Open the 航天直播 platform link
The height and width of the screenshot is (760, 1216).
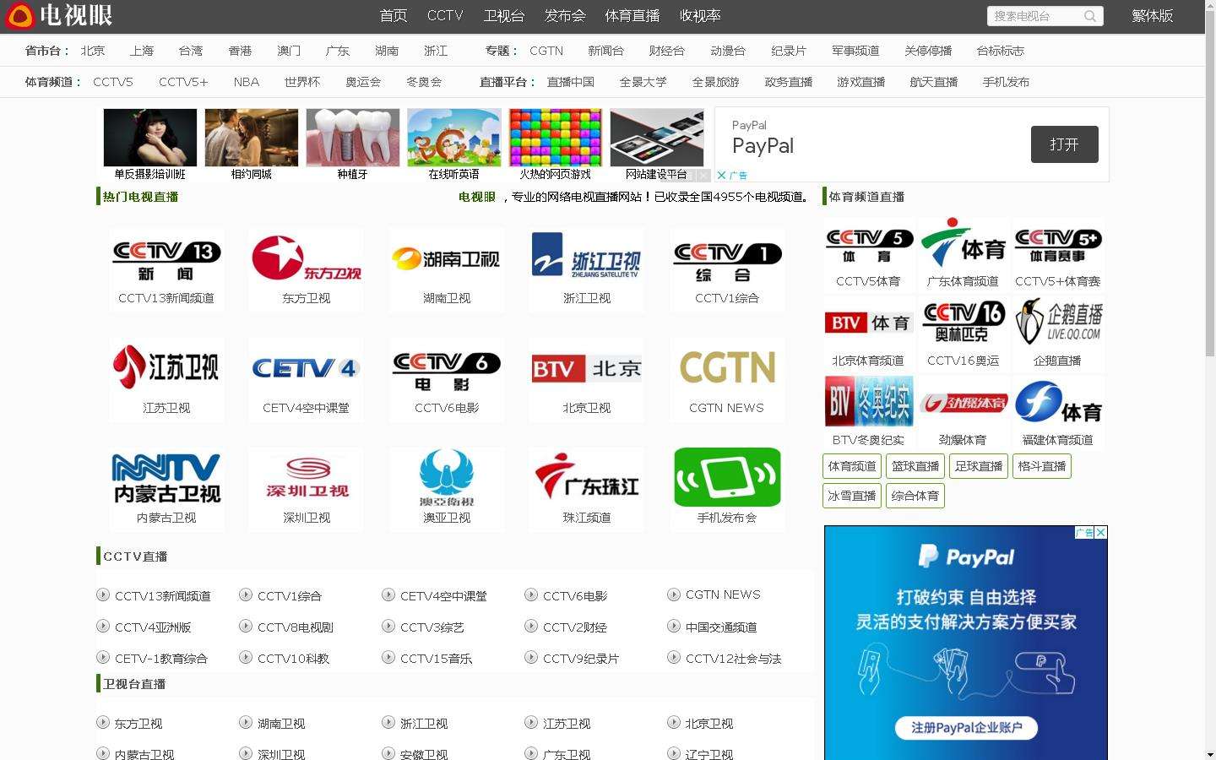(x=934, y=82)
